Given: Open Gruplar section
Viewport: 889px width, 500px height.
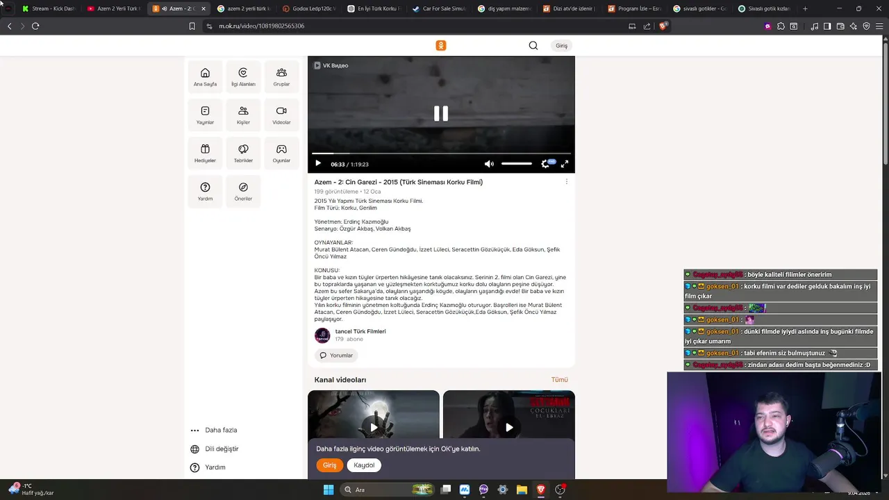Looking at the screenshot, I should (281, 77).
